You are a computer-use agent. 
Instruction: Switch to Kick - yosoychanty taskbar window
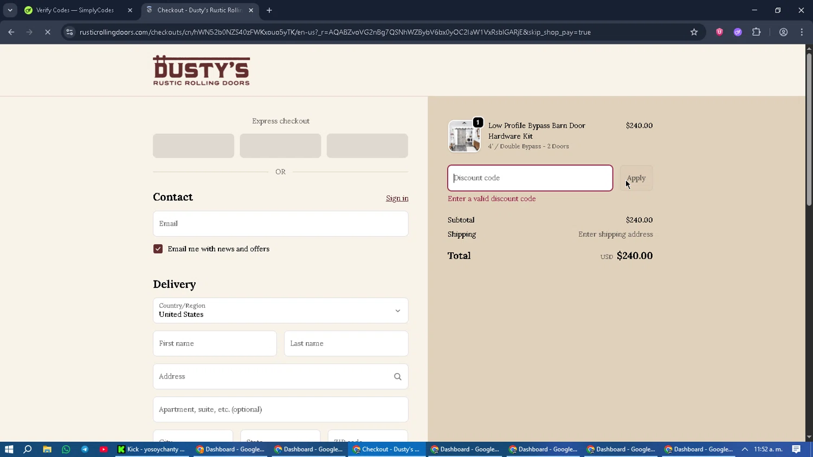(x=152, y=449)
